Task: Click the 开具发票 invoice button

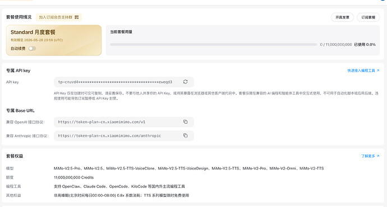Action: pyautogui.click(x=342, y=17)
